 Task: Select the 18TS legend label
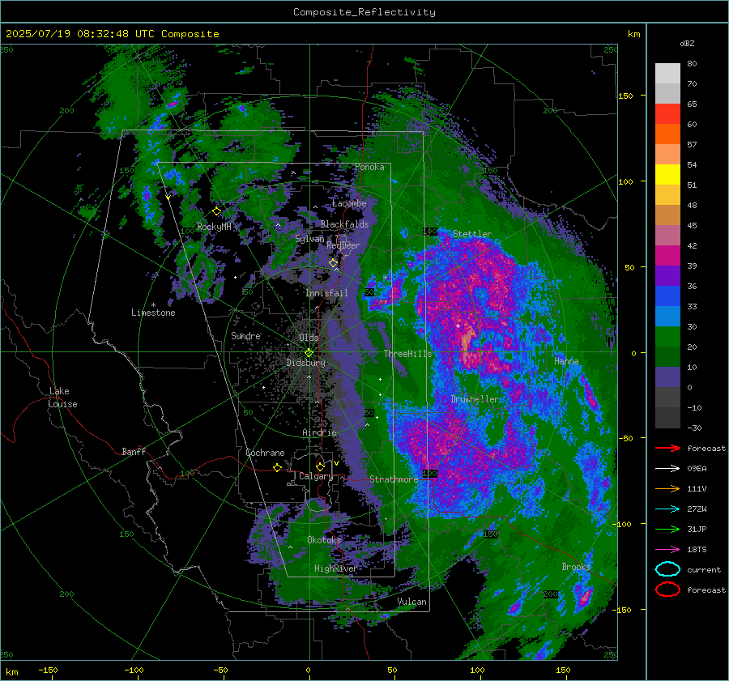[697, 550]
